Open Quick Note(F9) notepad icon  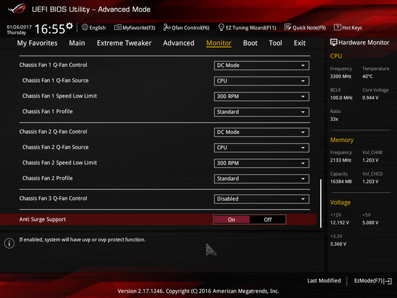pyautogui.click(x=288, y=27)
